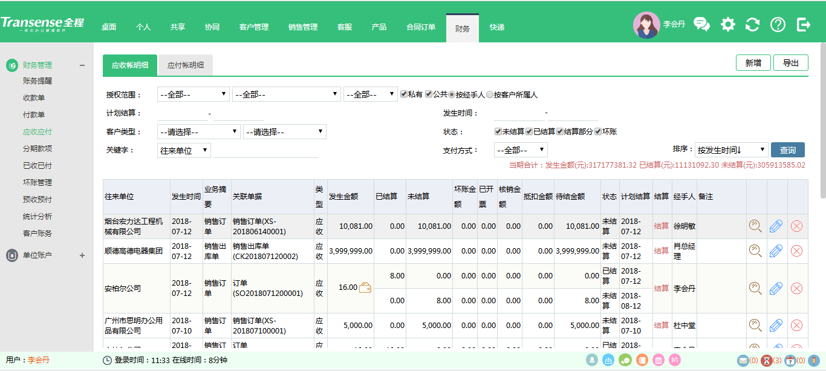Click the 李会丹 user avatar

click(x=646, y=25)
